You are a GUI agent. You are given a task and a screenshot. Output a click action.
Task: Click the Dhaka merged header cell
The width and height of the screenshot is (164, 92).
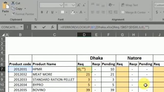tap(96, 58)
